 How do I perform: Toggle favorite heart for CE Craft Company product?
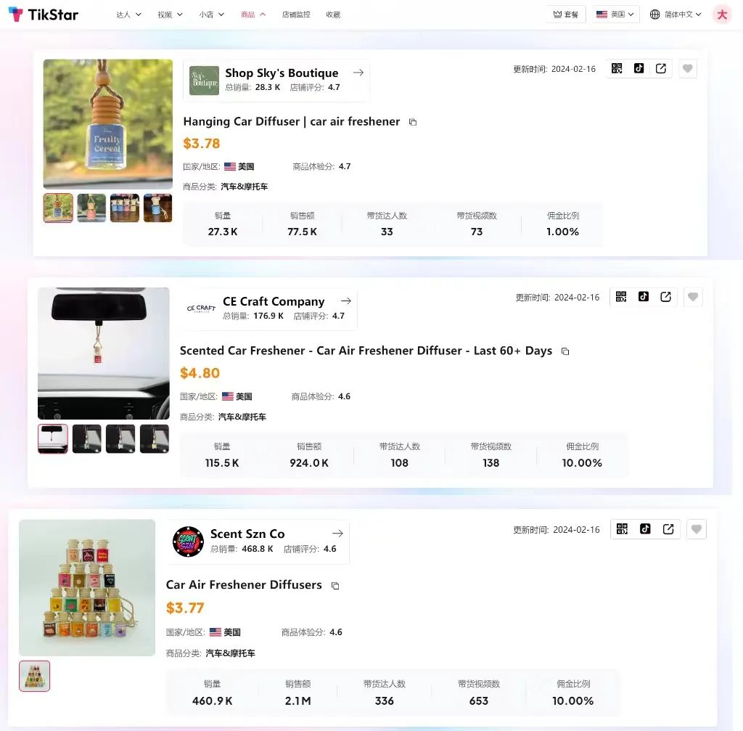click(x=693, y=297)
